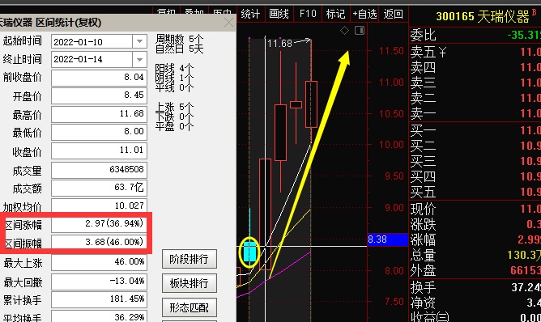The image size is (541, 322).
Task: Open the F10 company info tab
Action: coord(308,14)
